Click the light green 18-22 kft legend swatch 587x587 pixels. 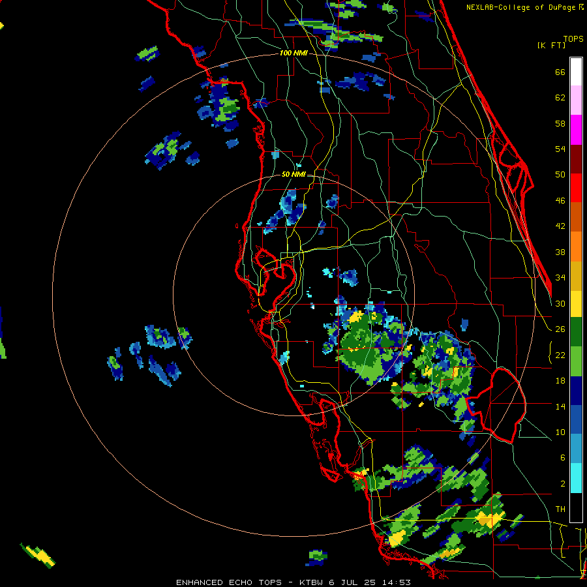click(576, 361)
